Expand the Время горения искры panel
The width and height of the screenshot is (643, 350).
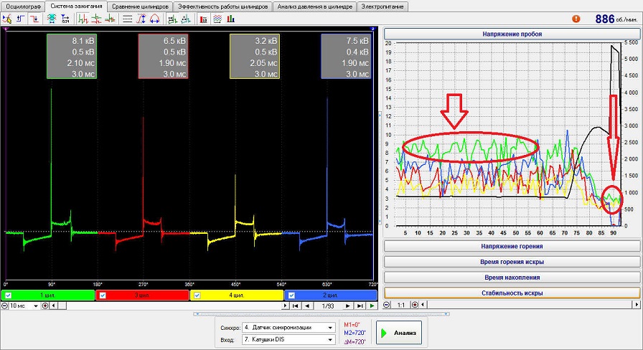(512, 262)
